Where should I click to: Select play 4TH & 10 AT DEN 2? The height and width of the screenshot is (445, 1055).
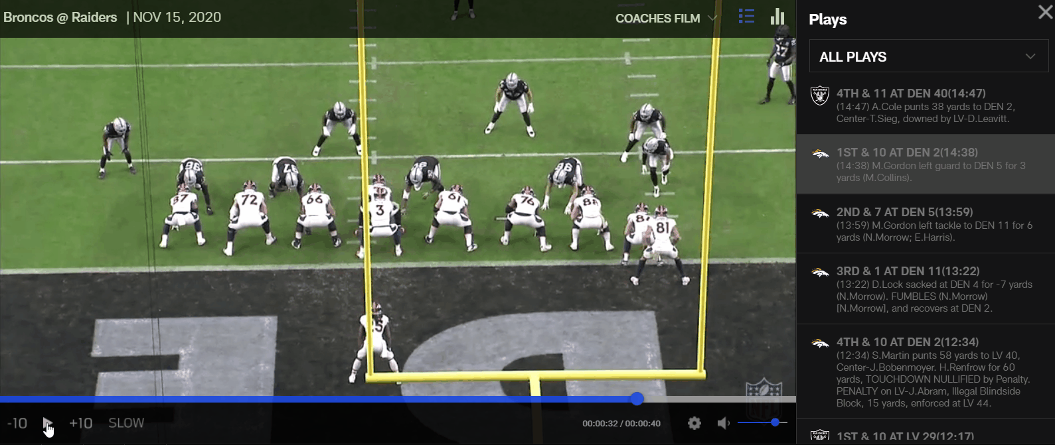(x=926, y=371)
